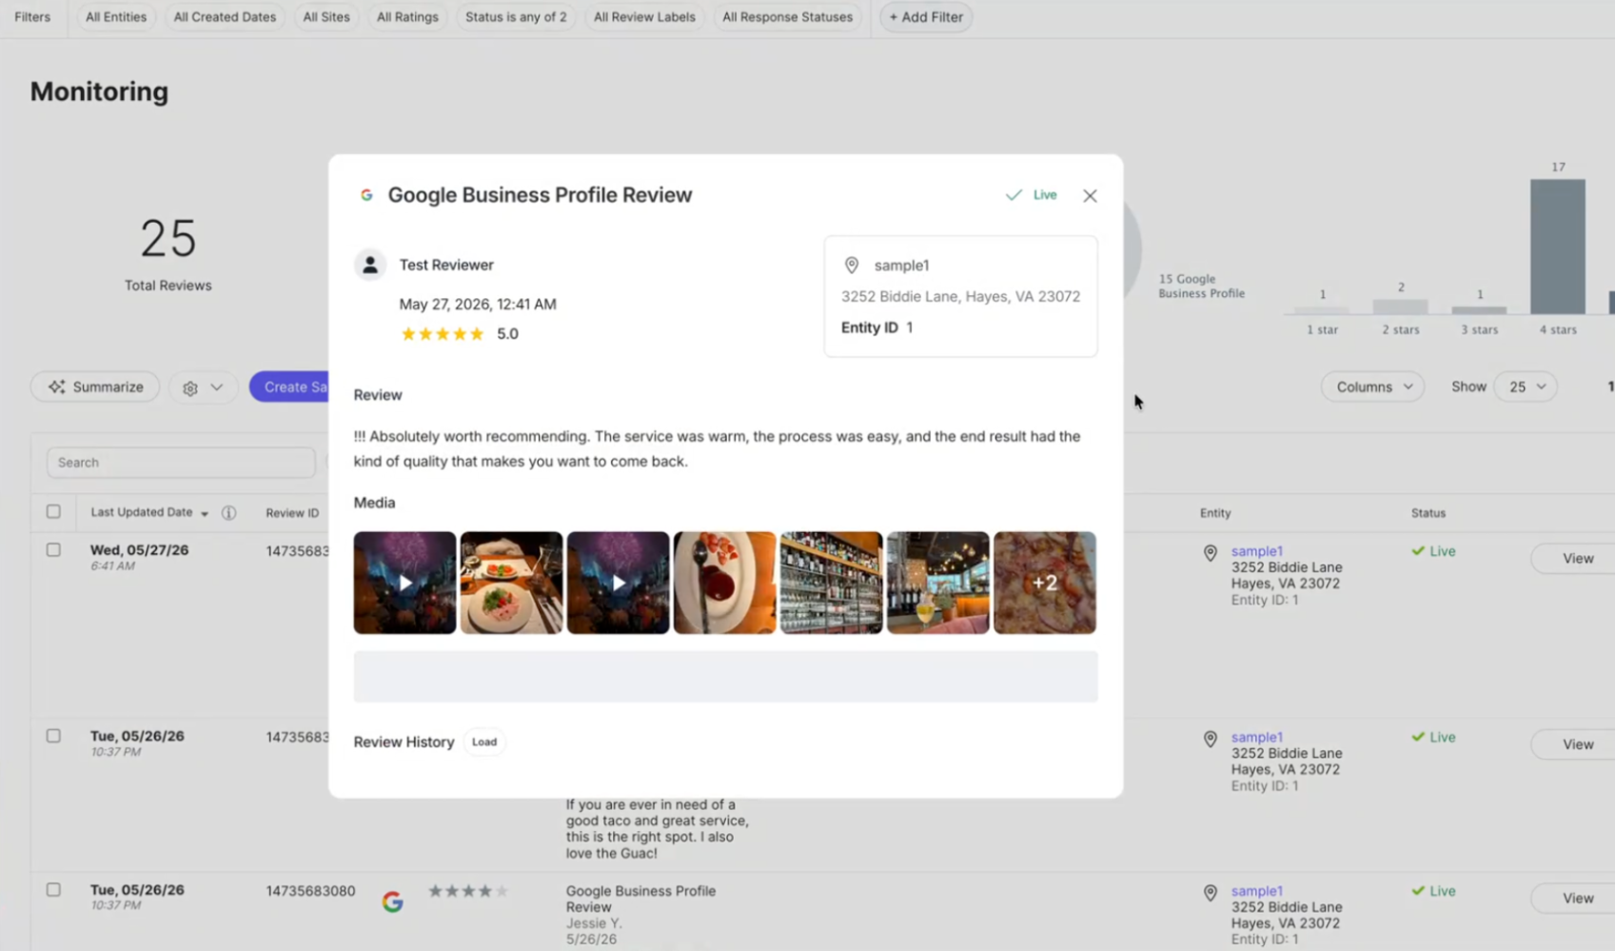
Task: Select the Wed 05/27/26 row checkbox
Action: click(53, 549)
